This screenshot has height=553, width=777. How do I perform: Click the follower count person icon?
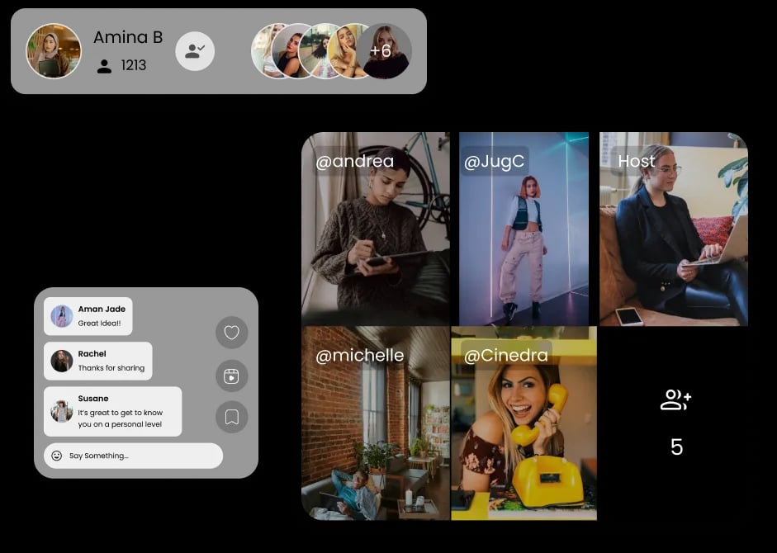point(104,66)
